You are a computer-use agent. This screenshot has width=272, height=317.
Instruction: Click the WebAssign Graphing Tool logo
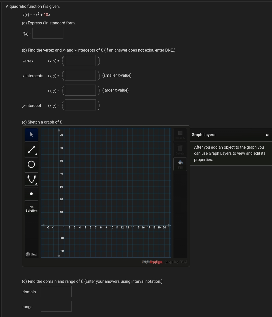(x=164, y=262)
